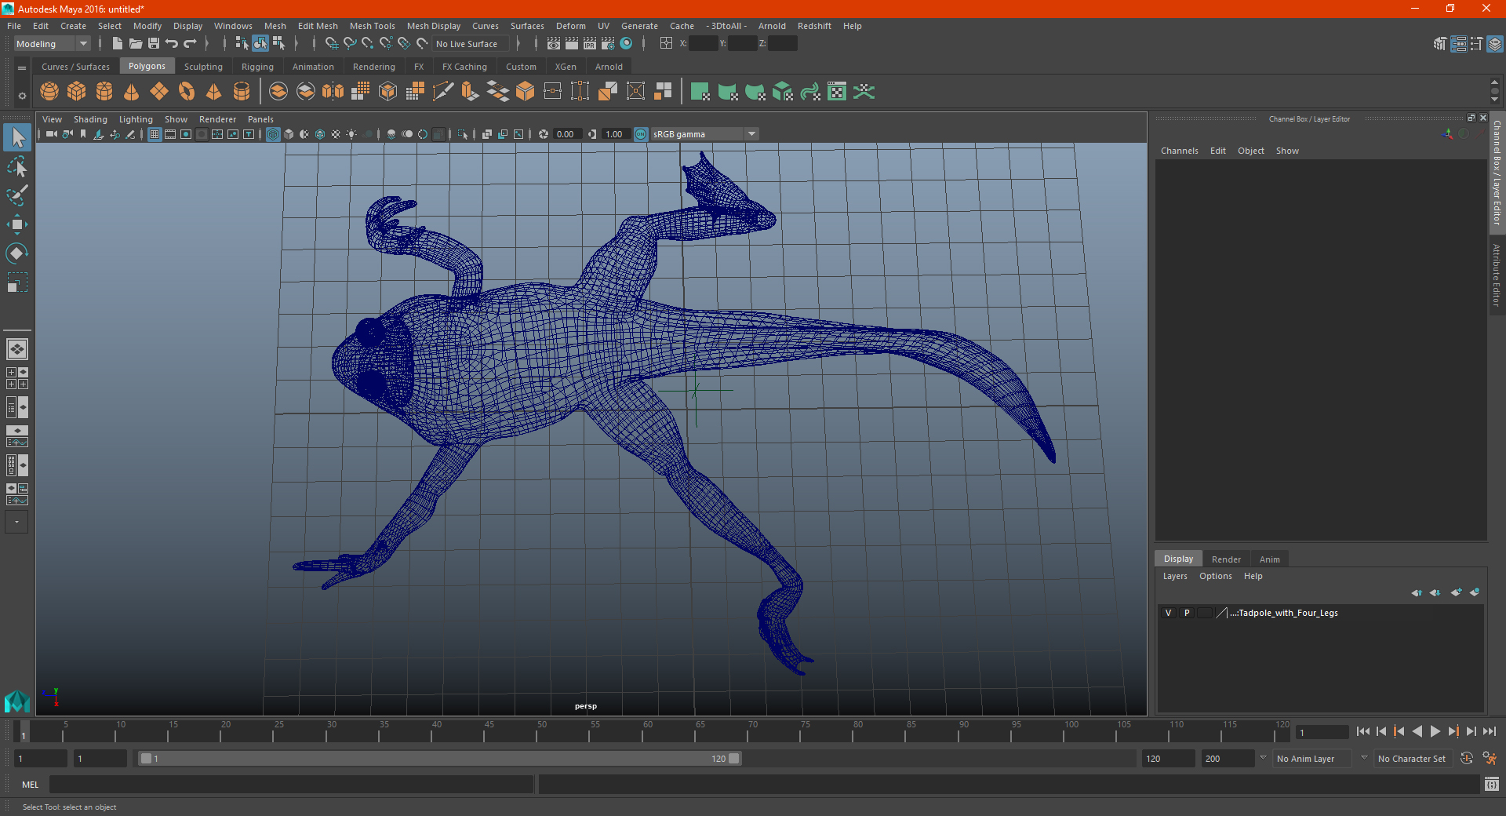Click the No Live Surface field
1506x816 pixels.
click(471, 44)
